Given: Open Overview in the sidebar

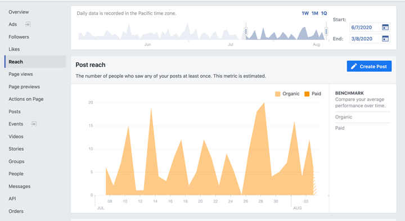Looking at the screenshot, I should coord(19,12).
